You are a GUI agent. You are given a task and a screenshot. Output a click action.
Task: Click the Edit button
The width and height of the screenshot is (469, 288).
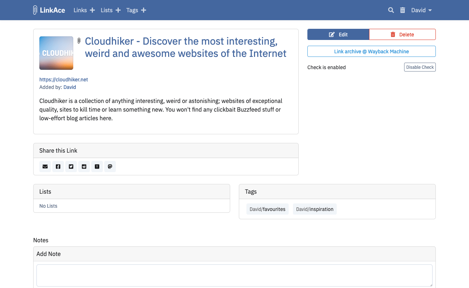coord(338,35)
